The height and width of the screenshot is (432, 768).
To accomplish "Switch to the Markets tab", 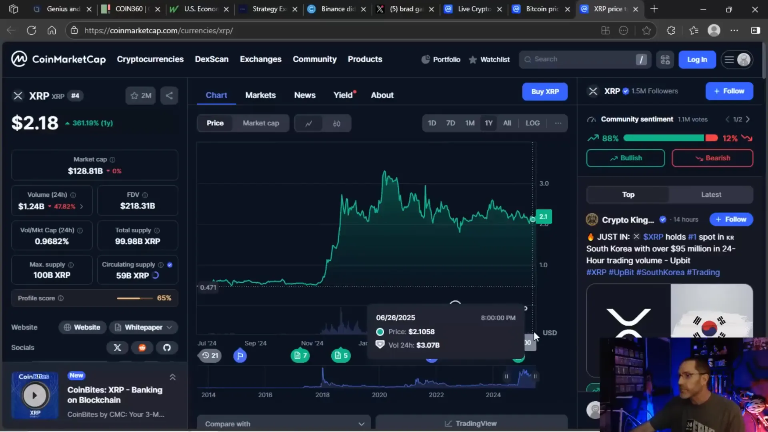I will click(x=260, y=95).
